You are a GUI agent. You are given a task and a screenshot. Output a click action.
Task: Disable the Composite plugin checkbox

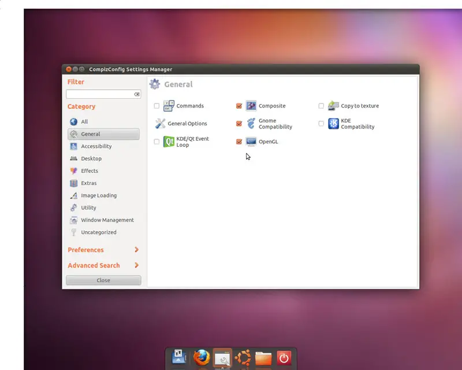click(x=239, y=106)
